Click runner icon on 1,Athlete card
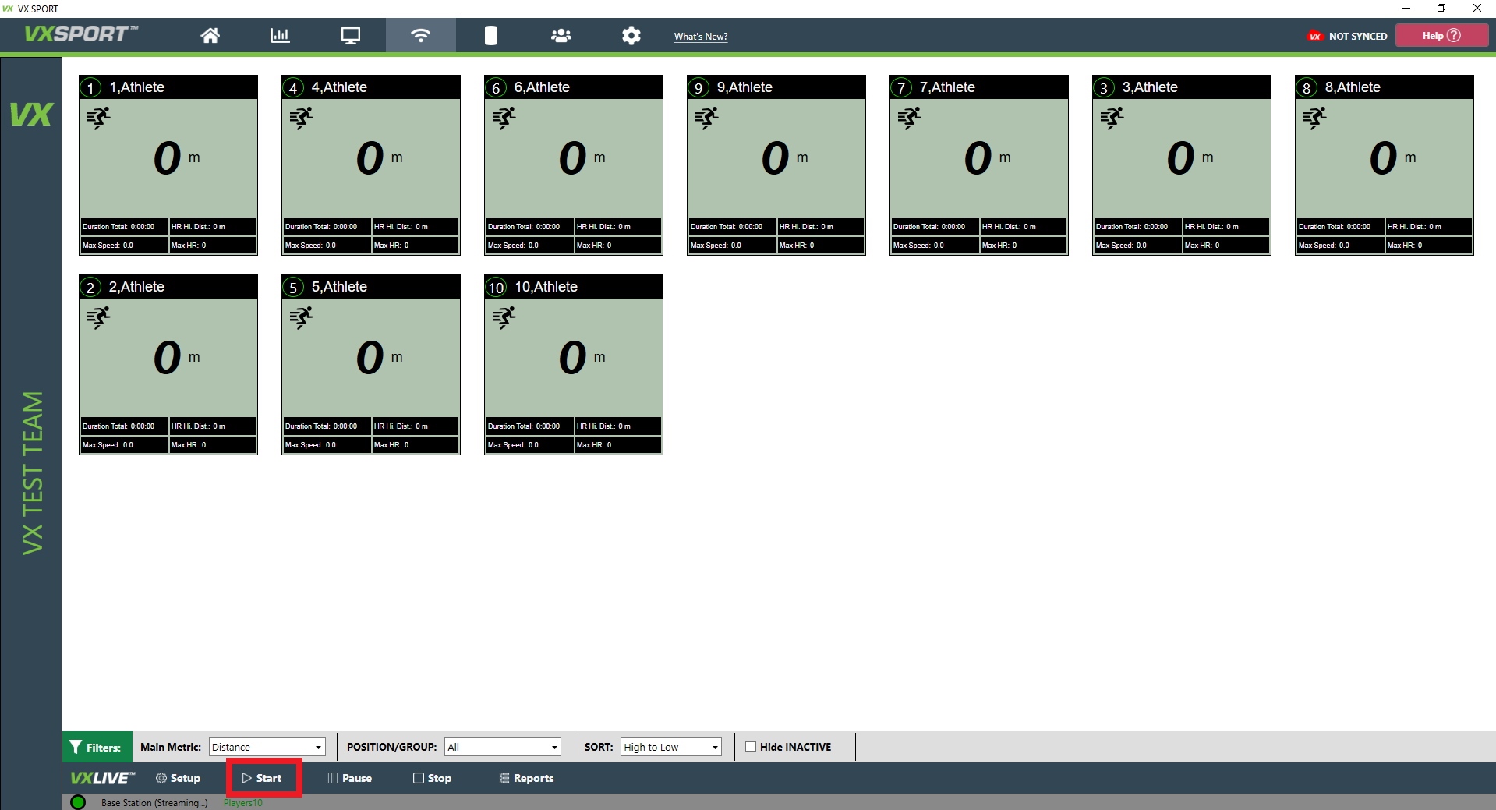 tap(98, 118)
